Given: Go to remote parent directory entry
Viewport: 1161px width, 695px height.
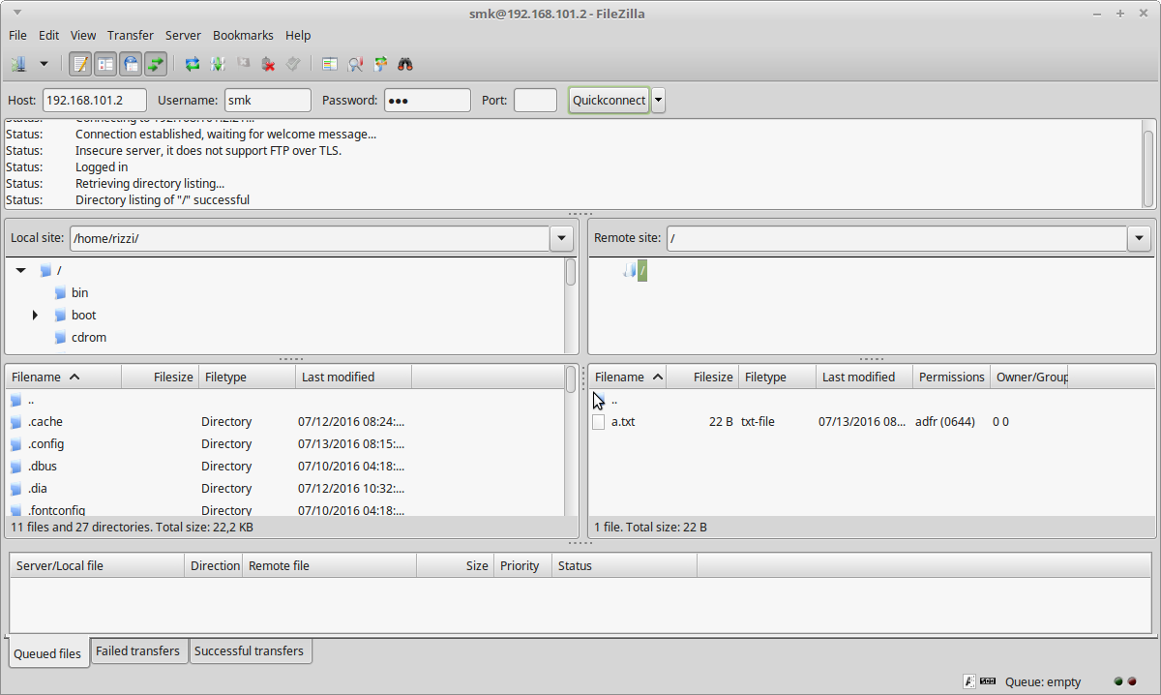Looking at the screenshot, I should point(613,400).
